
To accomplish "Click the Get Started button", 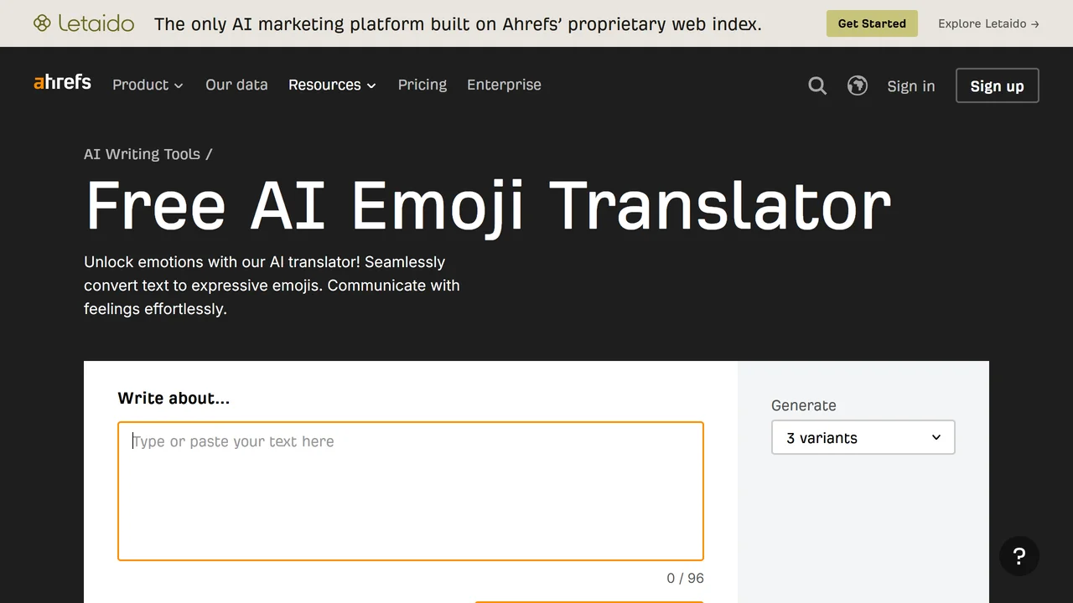I will point(872,23).
